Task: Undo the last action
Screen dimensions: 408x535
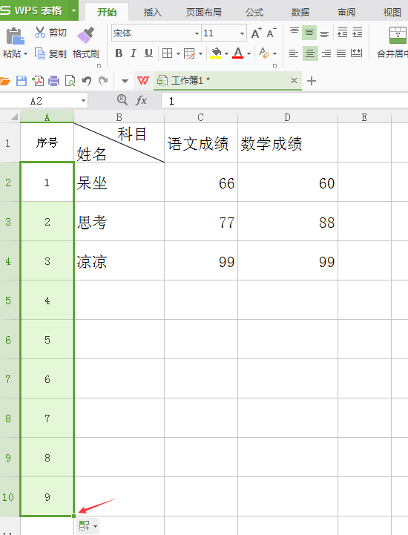Action: [87, 81]
